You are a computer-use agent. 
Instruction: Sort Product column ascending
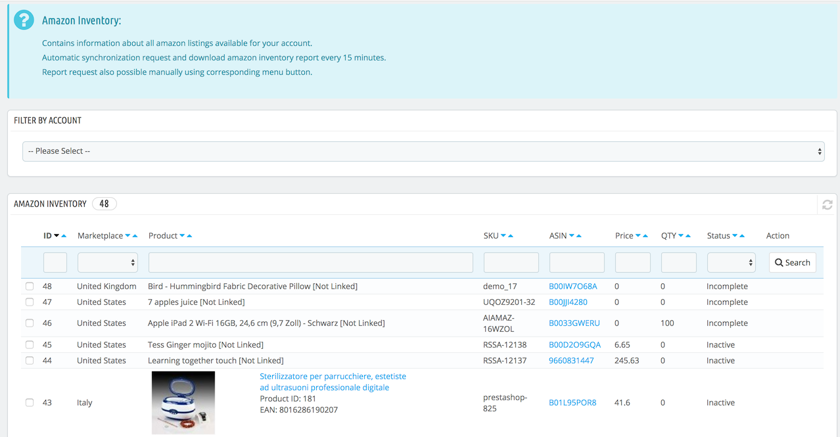(x=189, y=236)
